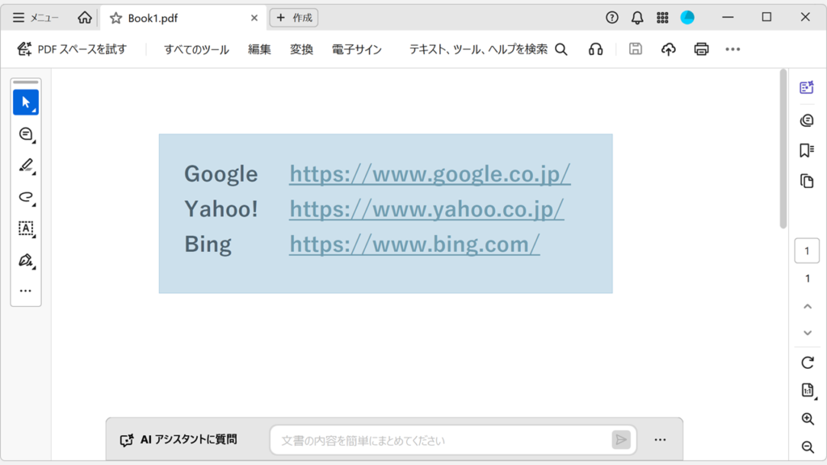Viewport: 827px width, 465px height.
Task: Open the user profile avatar
Action: 687,18
